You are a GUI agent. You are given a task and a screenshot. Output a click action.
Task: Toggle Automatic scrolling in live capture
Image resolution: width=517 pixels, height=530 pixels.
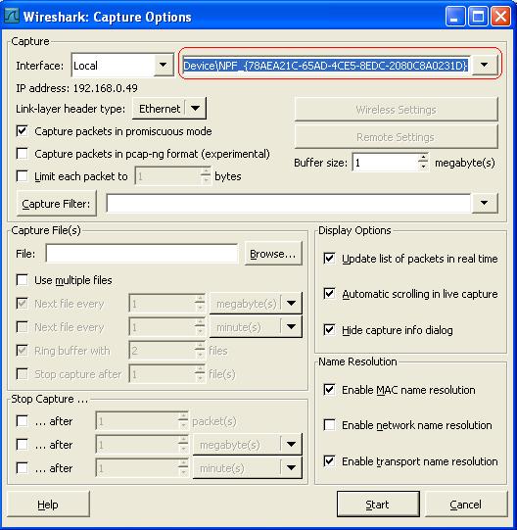click(329, 293)
